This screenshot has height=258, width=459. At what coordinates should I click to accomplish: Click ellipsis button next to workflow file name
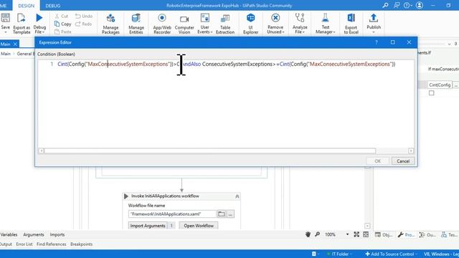point(230,214)
